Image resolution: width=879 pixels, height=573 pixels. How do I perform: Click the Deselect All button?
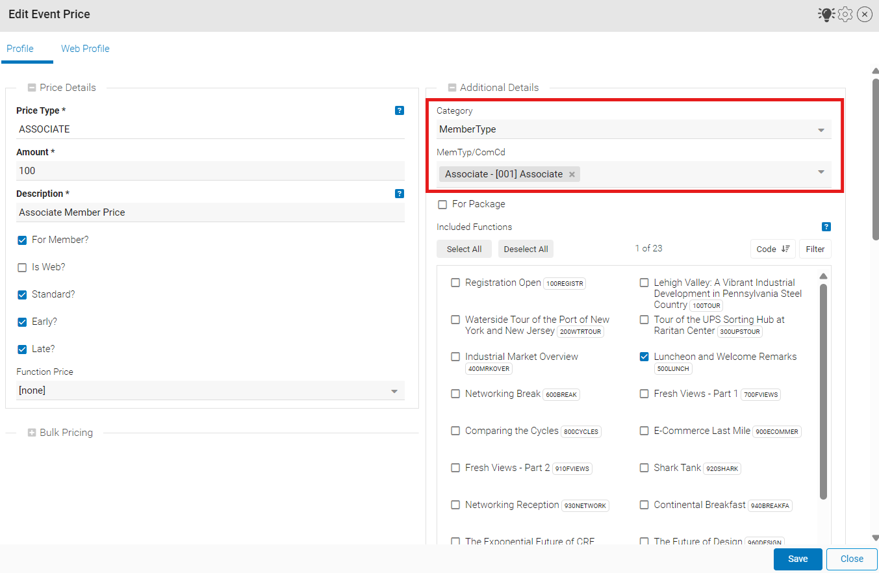pyautogui.click(x=526, y=249)
